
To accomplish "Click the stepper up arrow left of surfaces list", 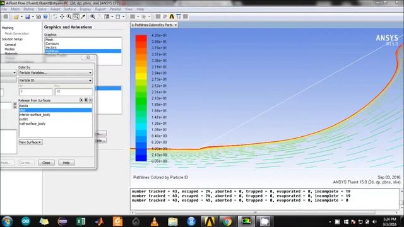I will (x=15, y=104).
